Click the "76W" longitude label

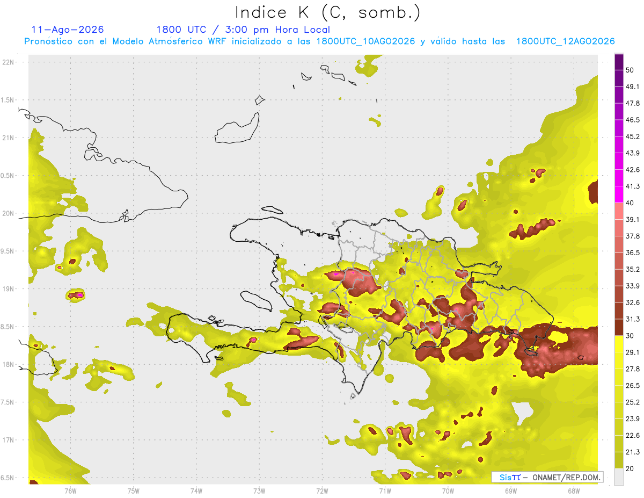click(70, 490)
